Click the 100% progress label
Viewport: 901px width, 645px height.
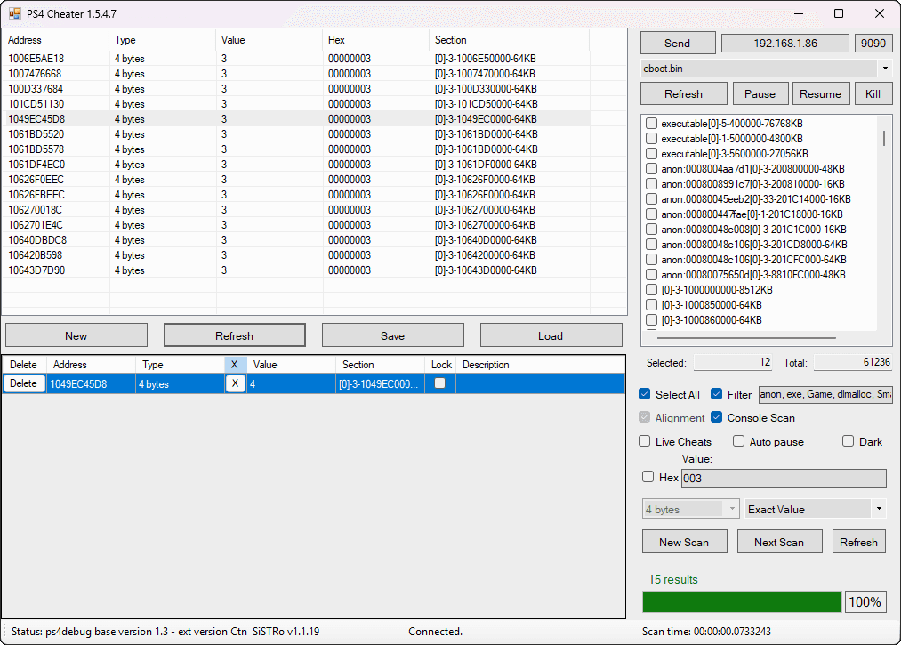pyautogui.click(x=865, y=602)
